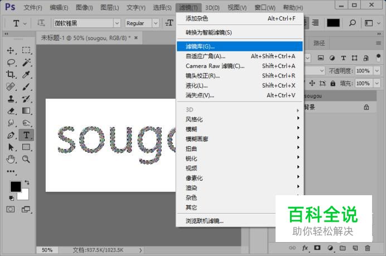386x256 pixels.
Task: Swap foreground and background colors
Action: tap(27, 182)
